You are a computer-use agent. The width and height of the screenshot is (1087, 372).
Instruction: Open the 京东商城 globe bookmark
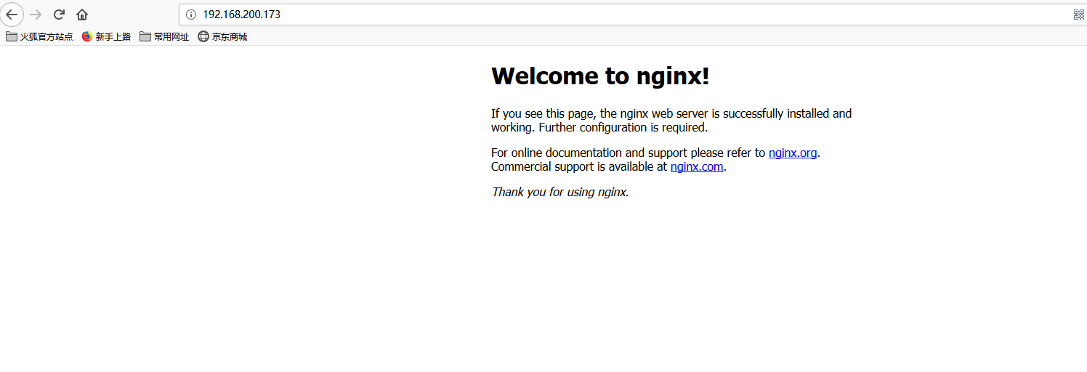click(222, 36)
